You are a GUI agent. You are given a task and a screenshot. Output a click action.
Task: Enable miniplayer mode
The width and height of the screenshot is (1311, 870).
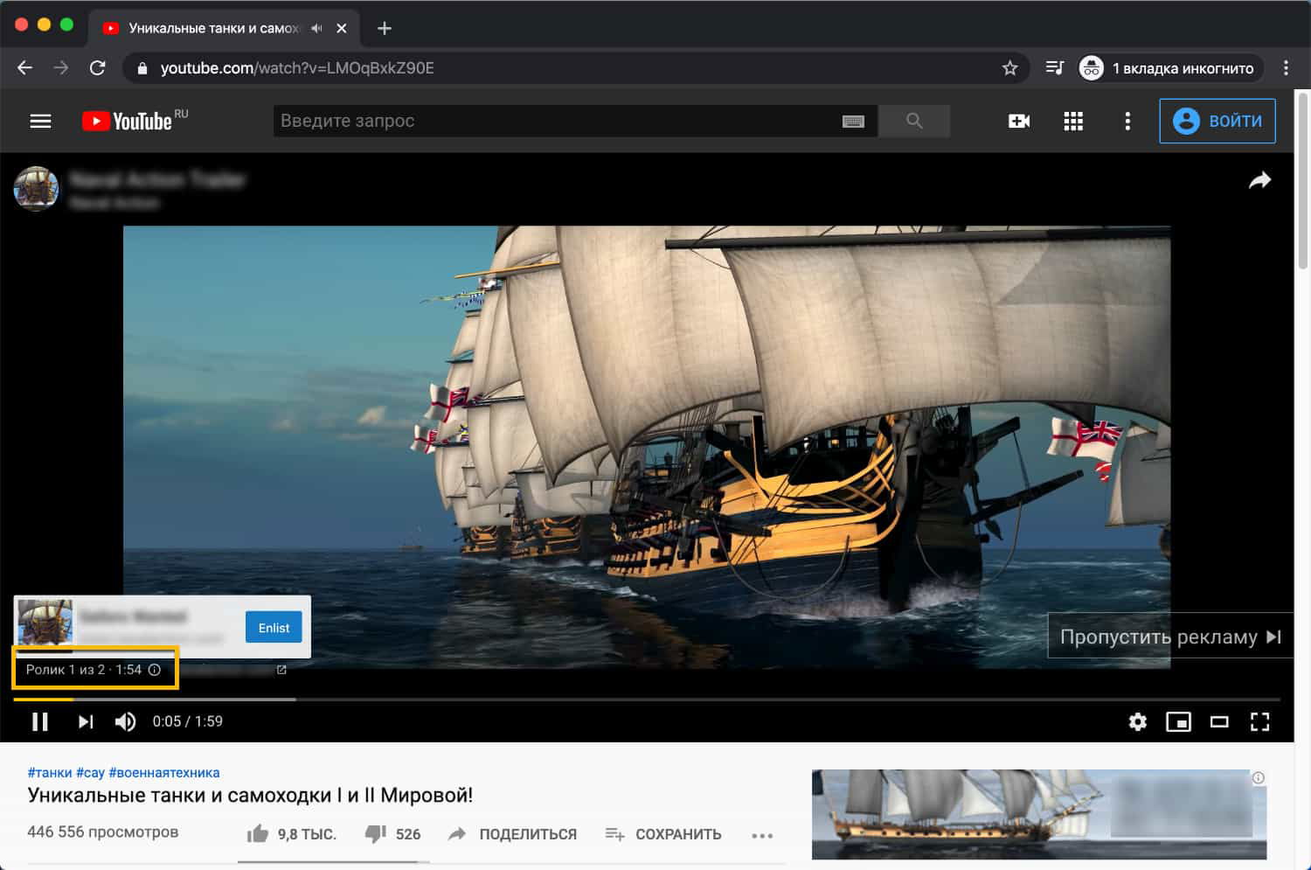(x=1178, y=721)
